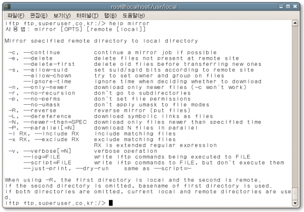Click the terminal cursor at the prompt
304x212 pixels.
pos(110,203)
